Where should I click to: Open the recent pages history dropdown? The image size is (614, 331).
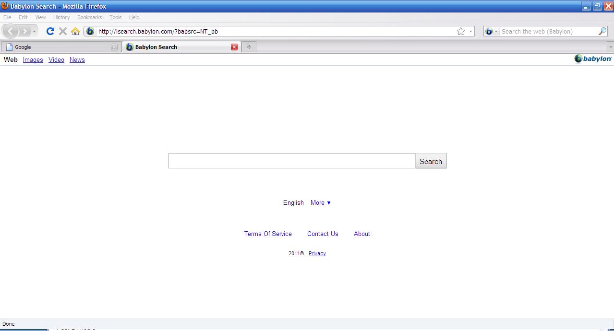(x=34, y=31)
